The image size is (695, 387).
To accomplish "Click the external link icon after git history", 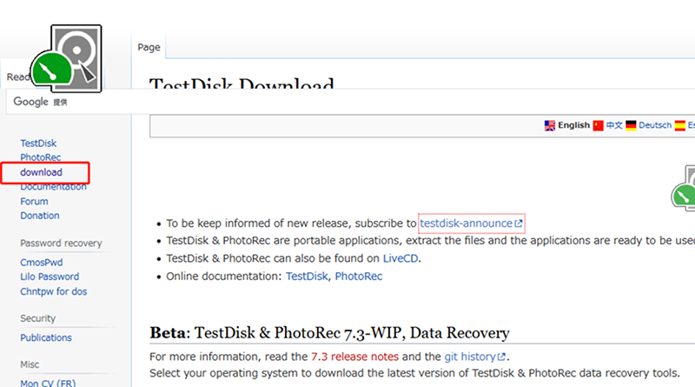I will (x=501, y=357).
